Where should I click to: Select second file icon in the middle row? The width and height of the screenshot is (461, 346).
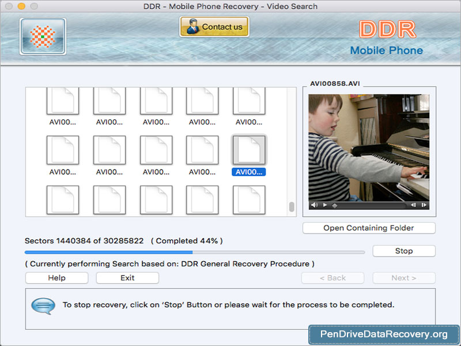[x=109, y=150]
